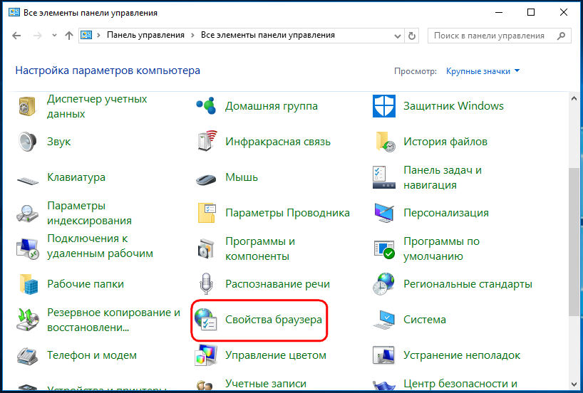Click the vertical scrollbar thumb
Image resolution: width=583 pixels, height=393 pixels.
(574, 242)
